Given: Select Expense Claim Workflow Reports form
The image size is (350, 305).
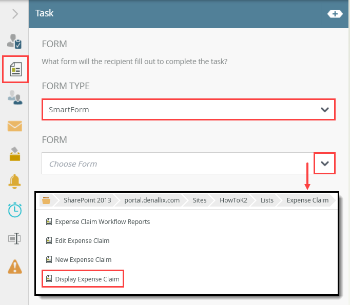Looking at the screenshot, I should [102, 222].
